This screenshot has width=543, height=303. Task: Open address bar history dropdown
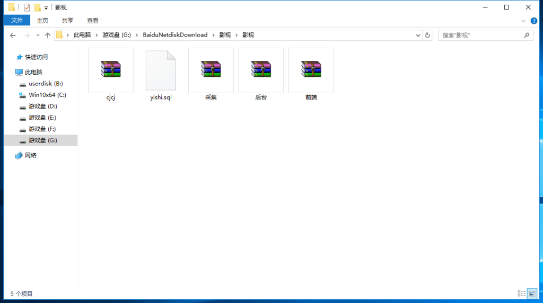(x=418, y=35)
